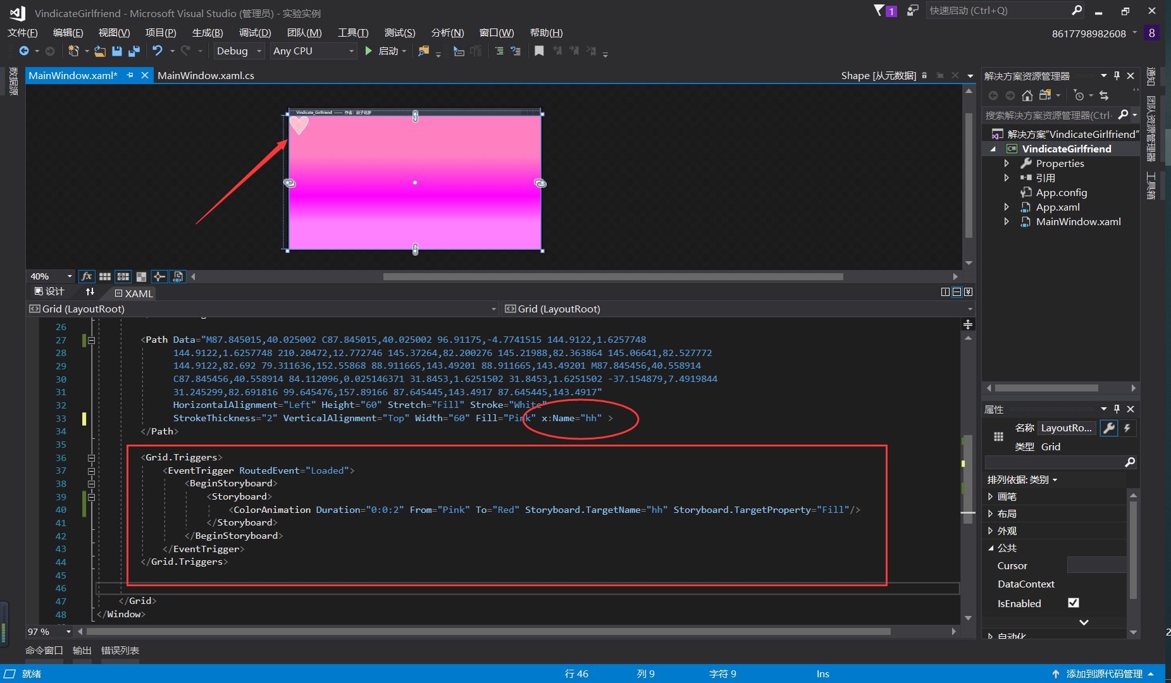Click 添加到源代码管理 in status bar
Screen dimensions: 1171x683
[1103, 674]
